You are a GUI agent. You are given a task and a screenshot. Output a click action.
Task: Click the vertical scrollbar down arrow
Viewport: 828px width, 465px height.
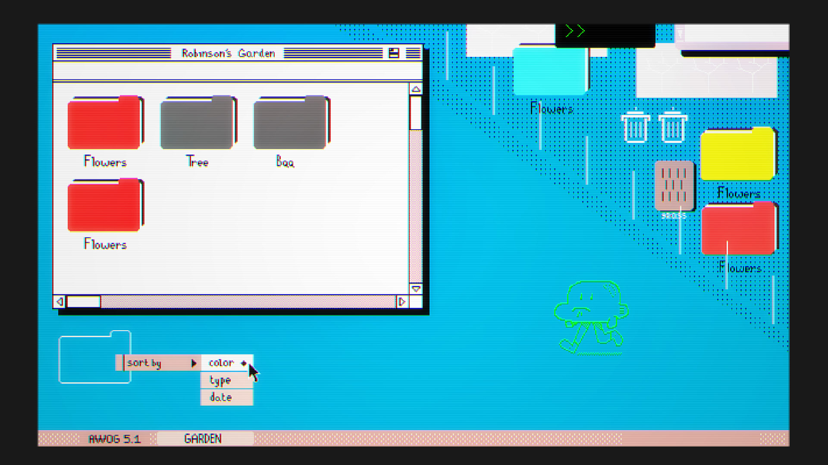click(x=416, y=289)
